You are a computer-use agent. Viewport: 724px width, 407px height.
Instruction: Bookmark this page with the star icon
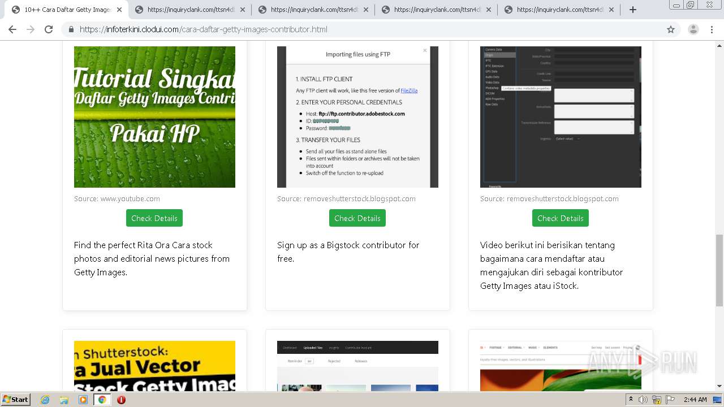pos(671,29)
